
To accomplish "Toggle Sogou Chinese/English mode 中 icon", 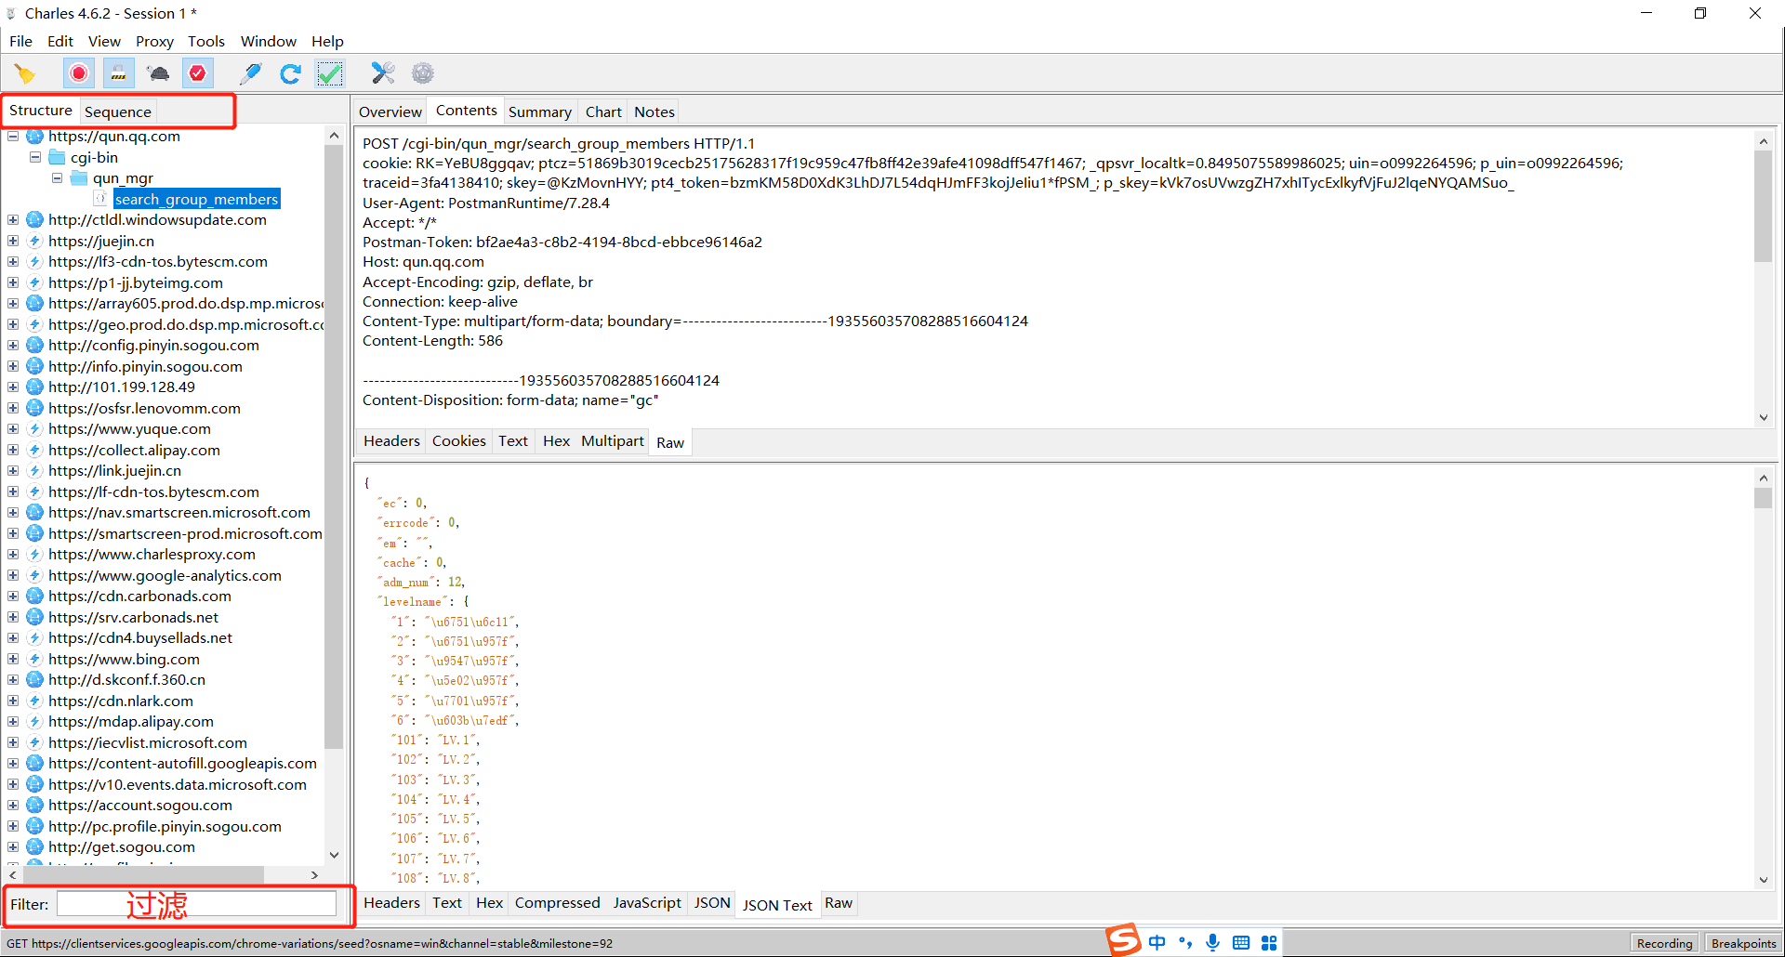I will 1157,943.
